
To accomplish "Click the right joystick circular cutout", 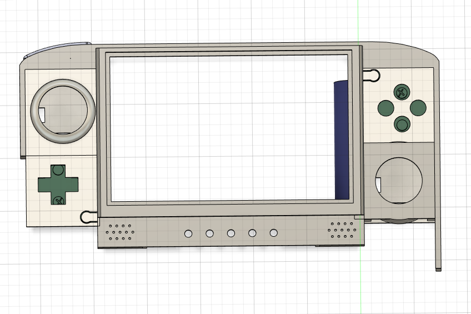I will click(x=399, y=181).
